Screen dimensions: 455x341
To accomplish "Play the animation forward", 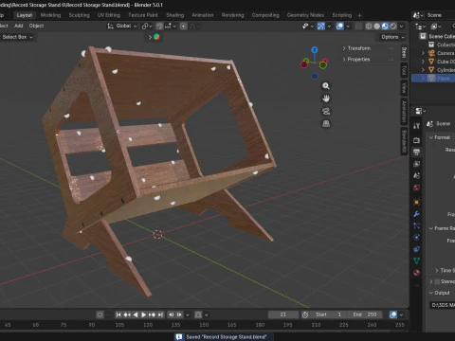I will click(144, 314).
